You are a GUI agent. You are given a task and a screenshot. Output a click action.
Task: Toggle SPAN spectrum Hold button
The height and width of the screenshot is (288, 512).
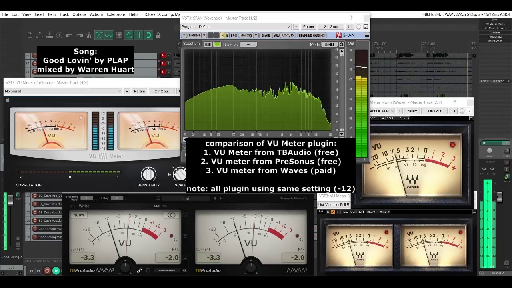pos(208,44)
